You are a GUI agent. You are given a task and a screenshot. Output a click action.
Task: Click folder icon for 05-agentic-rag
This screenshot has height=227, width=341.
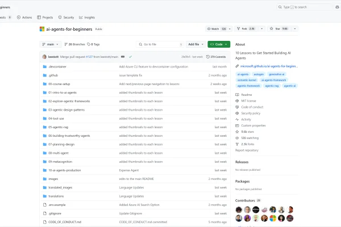click(45, 127)
